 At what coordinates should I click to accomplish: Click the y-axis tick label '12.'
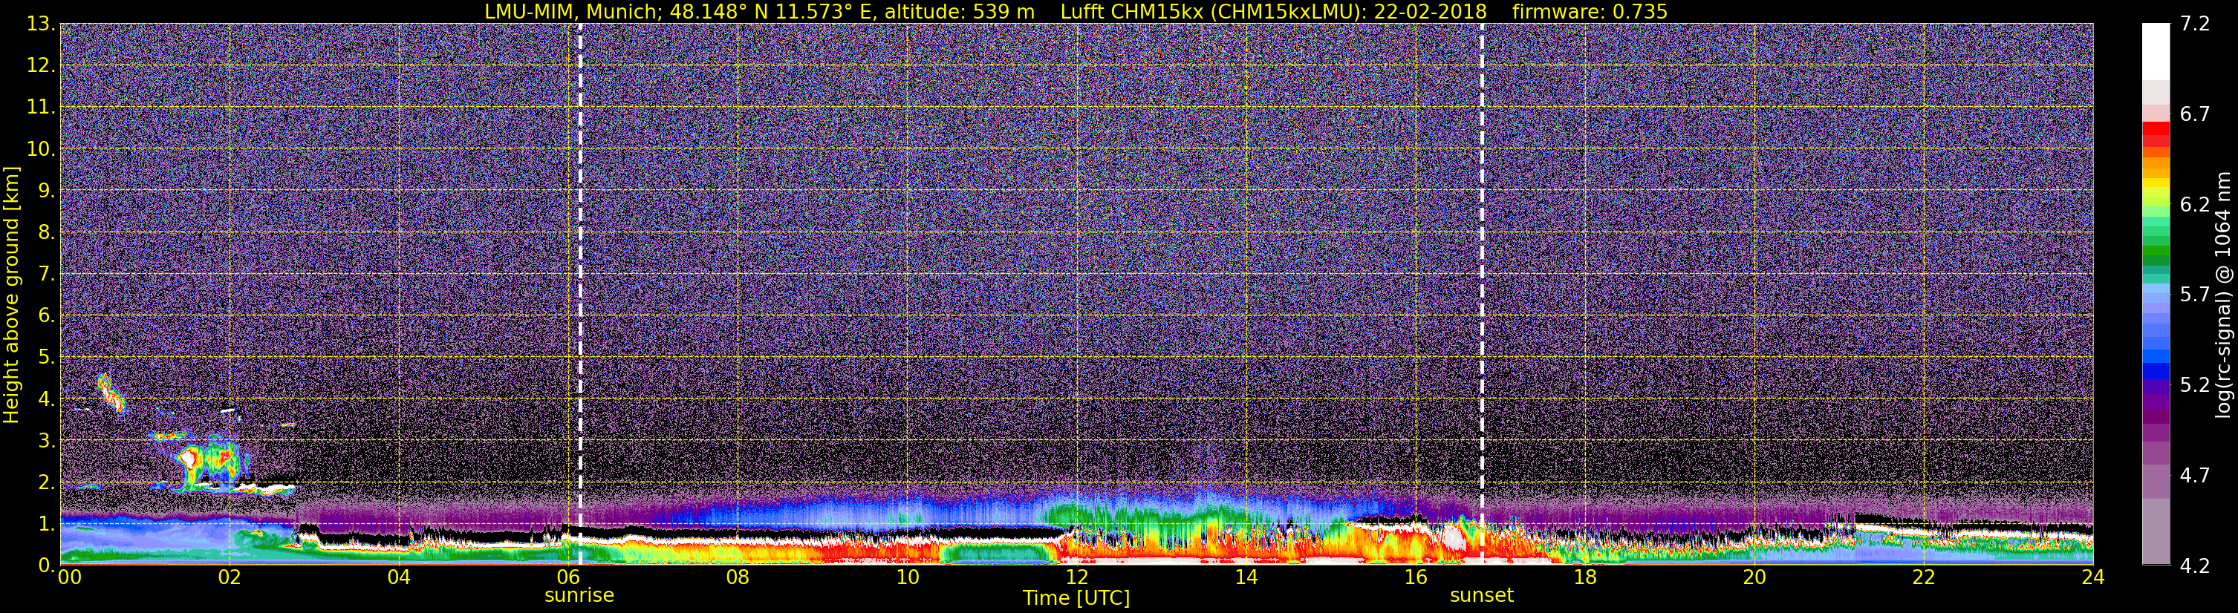pyautogui.click(x=41, y=66)
